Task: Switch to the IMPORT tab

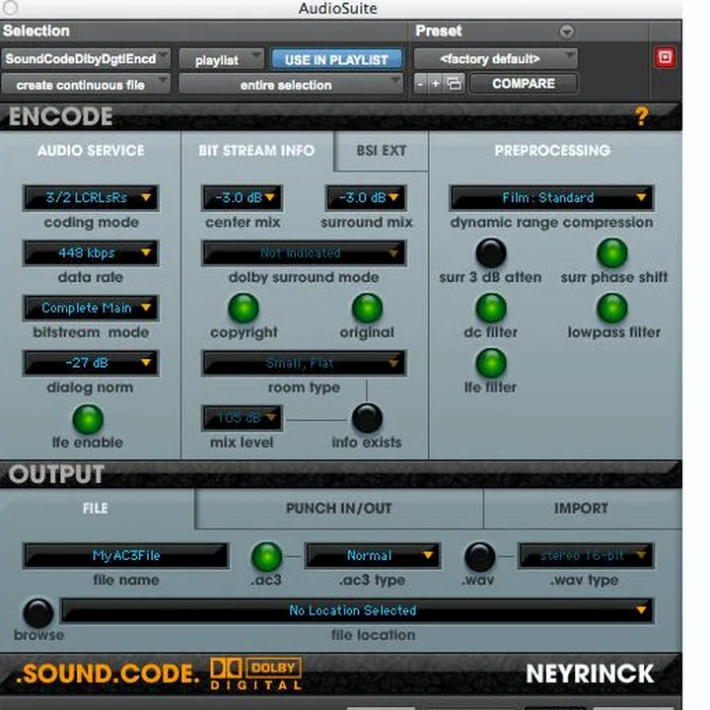Action: point(581,509)
